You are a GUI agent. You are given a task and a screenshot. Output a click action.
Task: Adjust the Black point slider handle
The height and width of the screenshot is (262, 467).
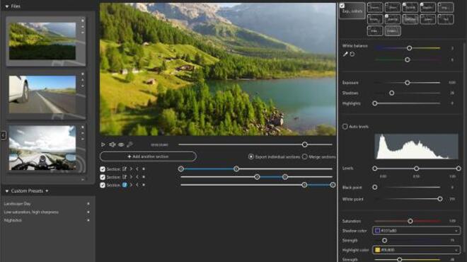pos(375,188)
